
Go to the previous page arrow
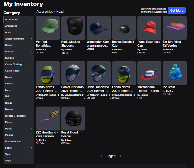pyautogui.click(x=102, y=156)
